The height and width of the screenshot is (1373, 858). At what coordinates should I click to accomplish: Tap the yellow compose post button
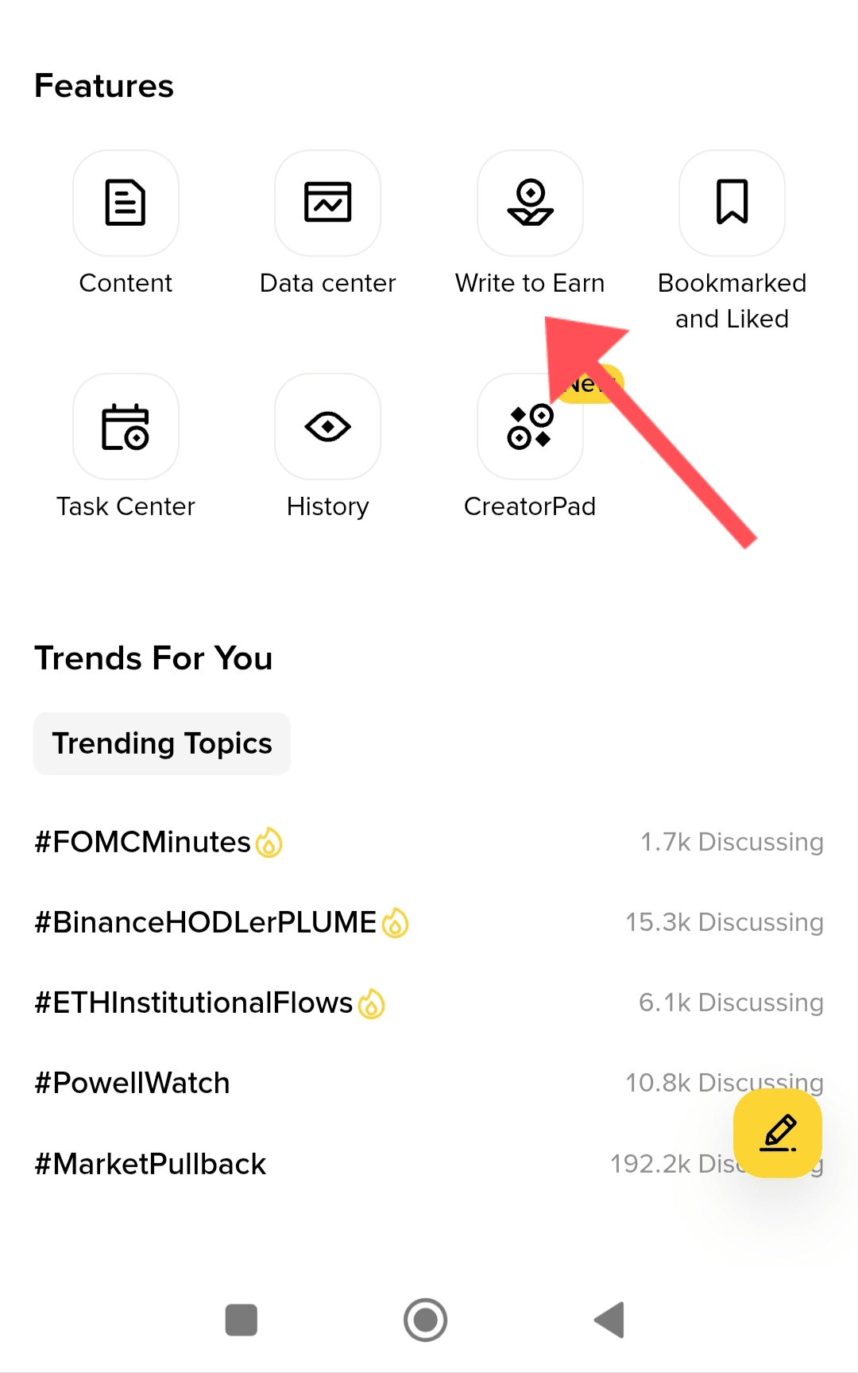tap(778, 1133)
